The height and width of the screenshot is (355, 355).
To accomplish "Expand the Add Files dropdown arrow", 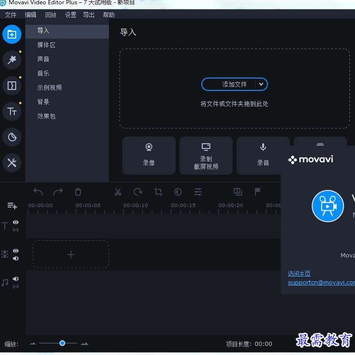I will [x=261, y=84].
